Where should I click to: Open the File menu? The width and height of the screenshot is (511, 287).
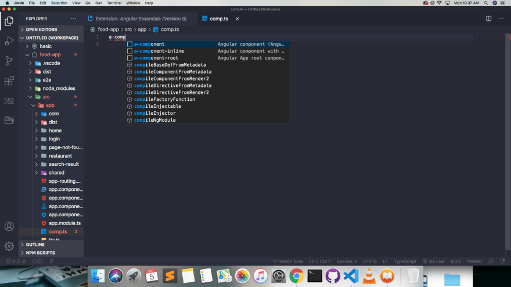point(31,3)
